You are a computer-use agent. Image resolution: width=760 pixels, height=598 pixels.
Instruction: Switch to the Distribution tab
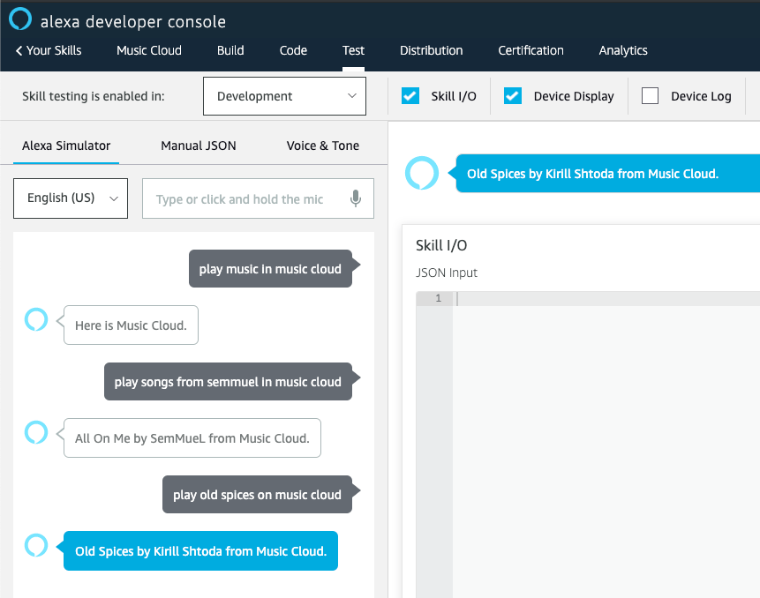[431, 50]
